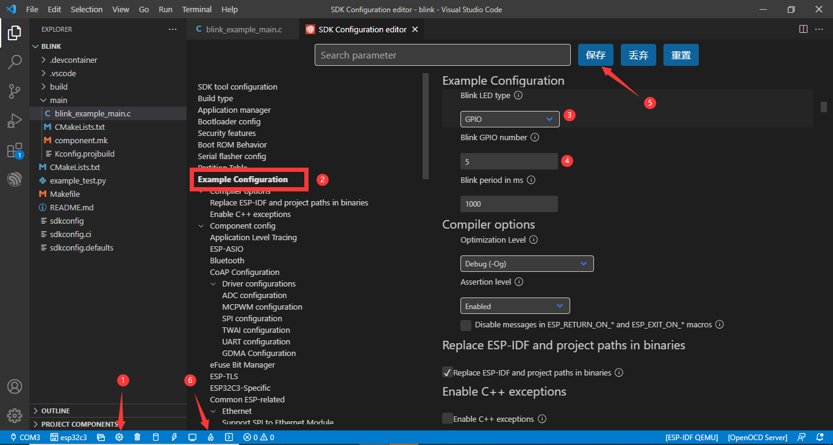Open the Optimization Level dropdown
Screen dimensions: 833x445
(527, 263)
